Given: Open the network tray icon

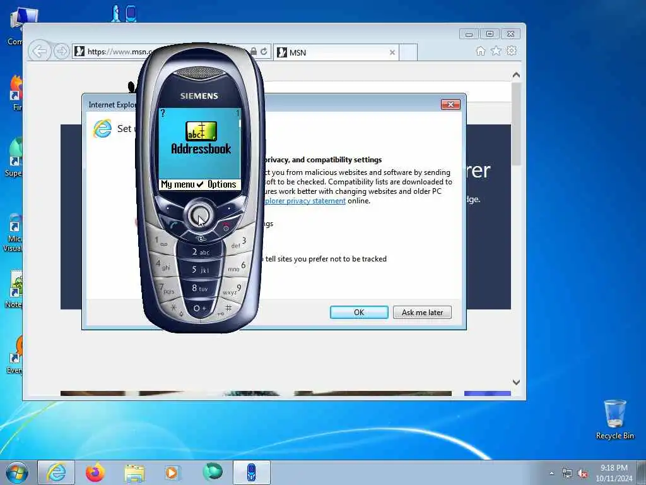Looking at the screenshot, I should (567, 474).
